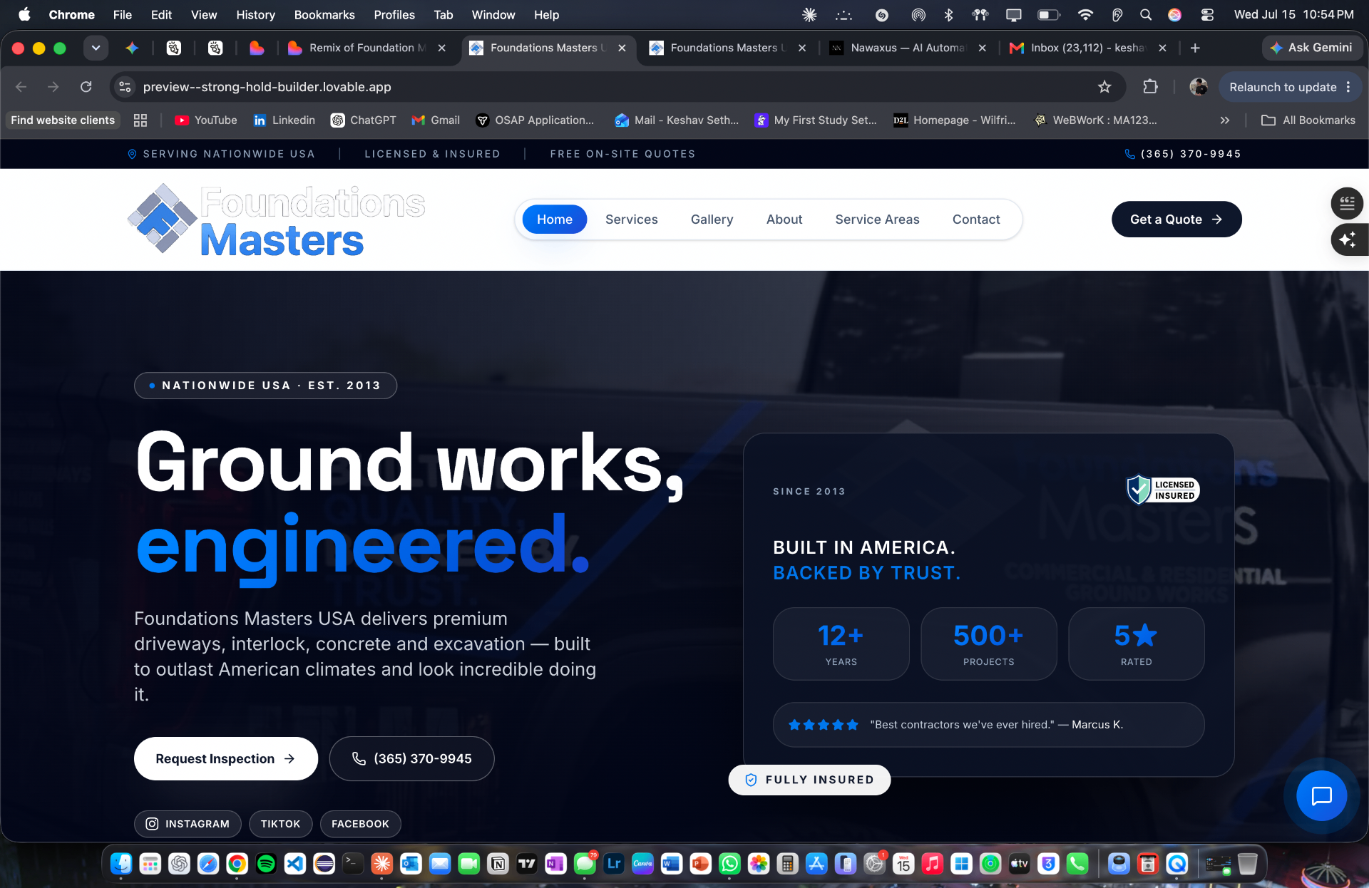
Task: Open the Gallery nav item
Action: coord(712,220)
